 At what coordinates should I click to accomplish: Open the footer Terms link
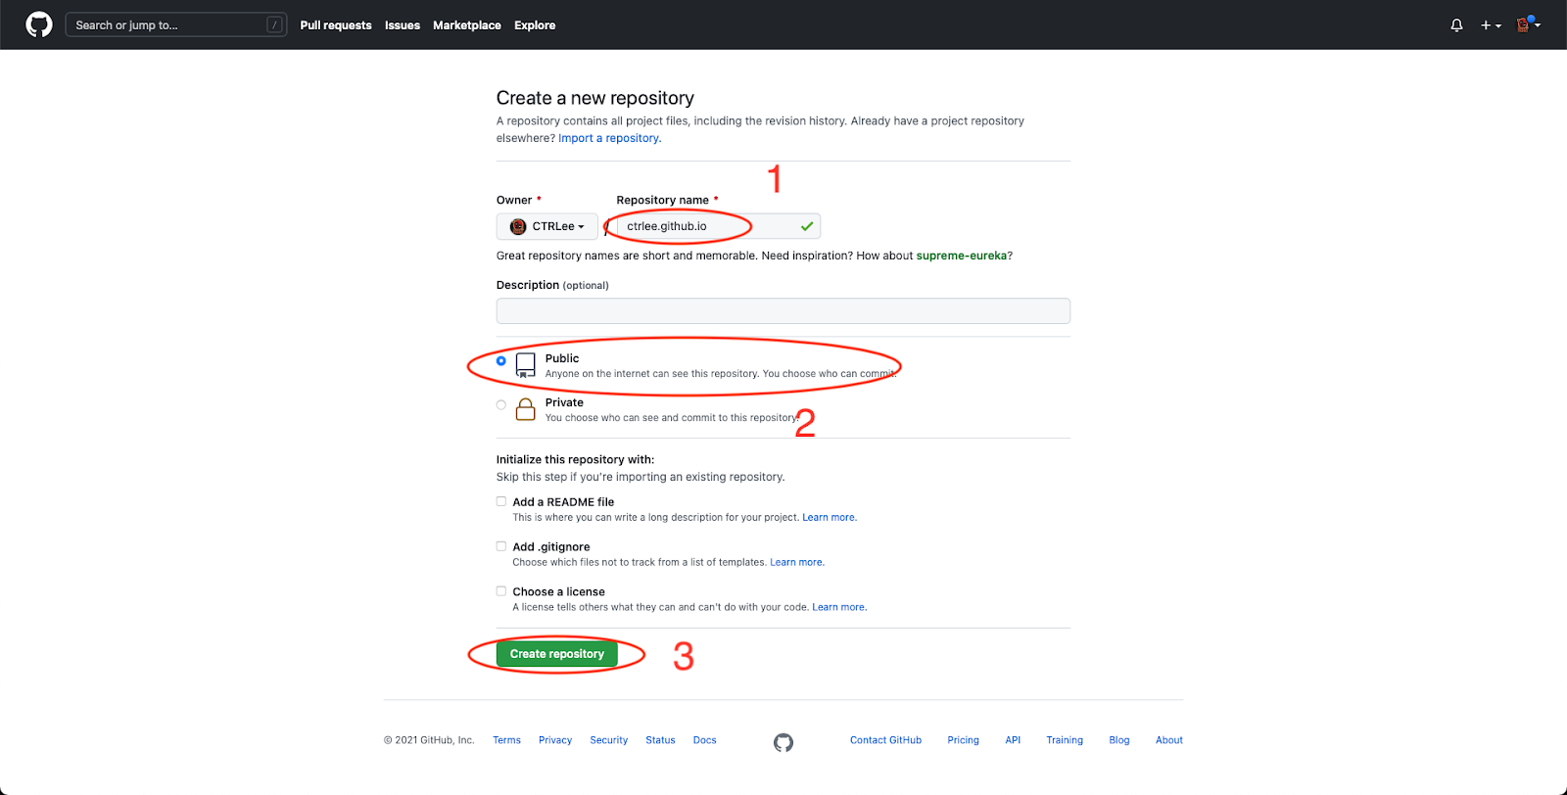[x=506, y=740]
